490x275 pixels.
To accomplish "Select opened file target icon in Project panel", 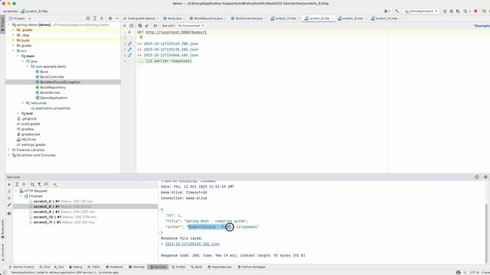I will tap(88, 18).
